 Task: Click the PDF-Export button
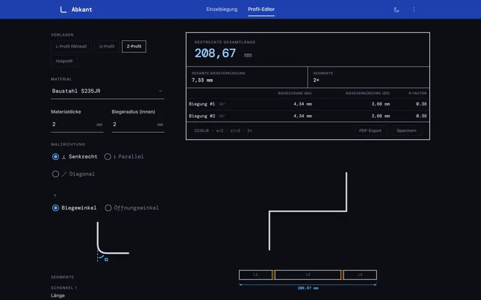coord(370,130)
